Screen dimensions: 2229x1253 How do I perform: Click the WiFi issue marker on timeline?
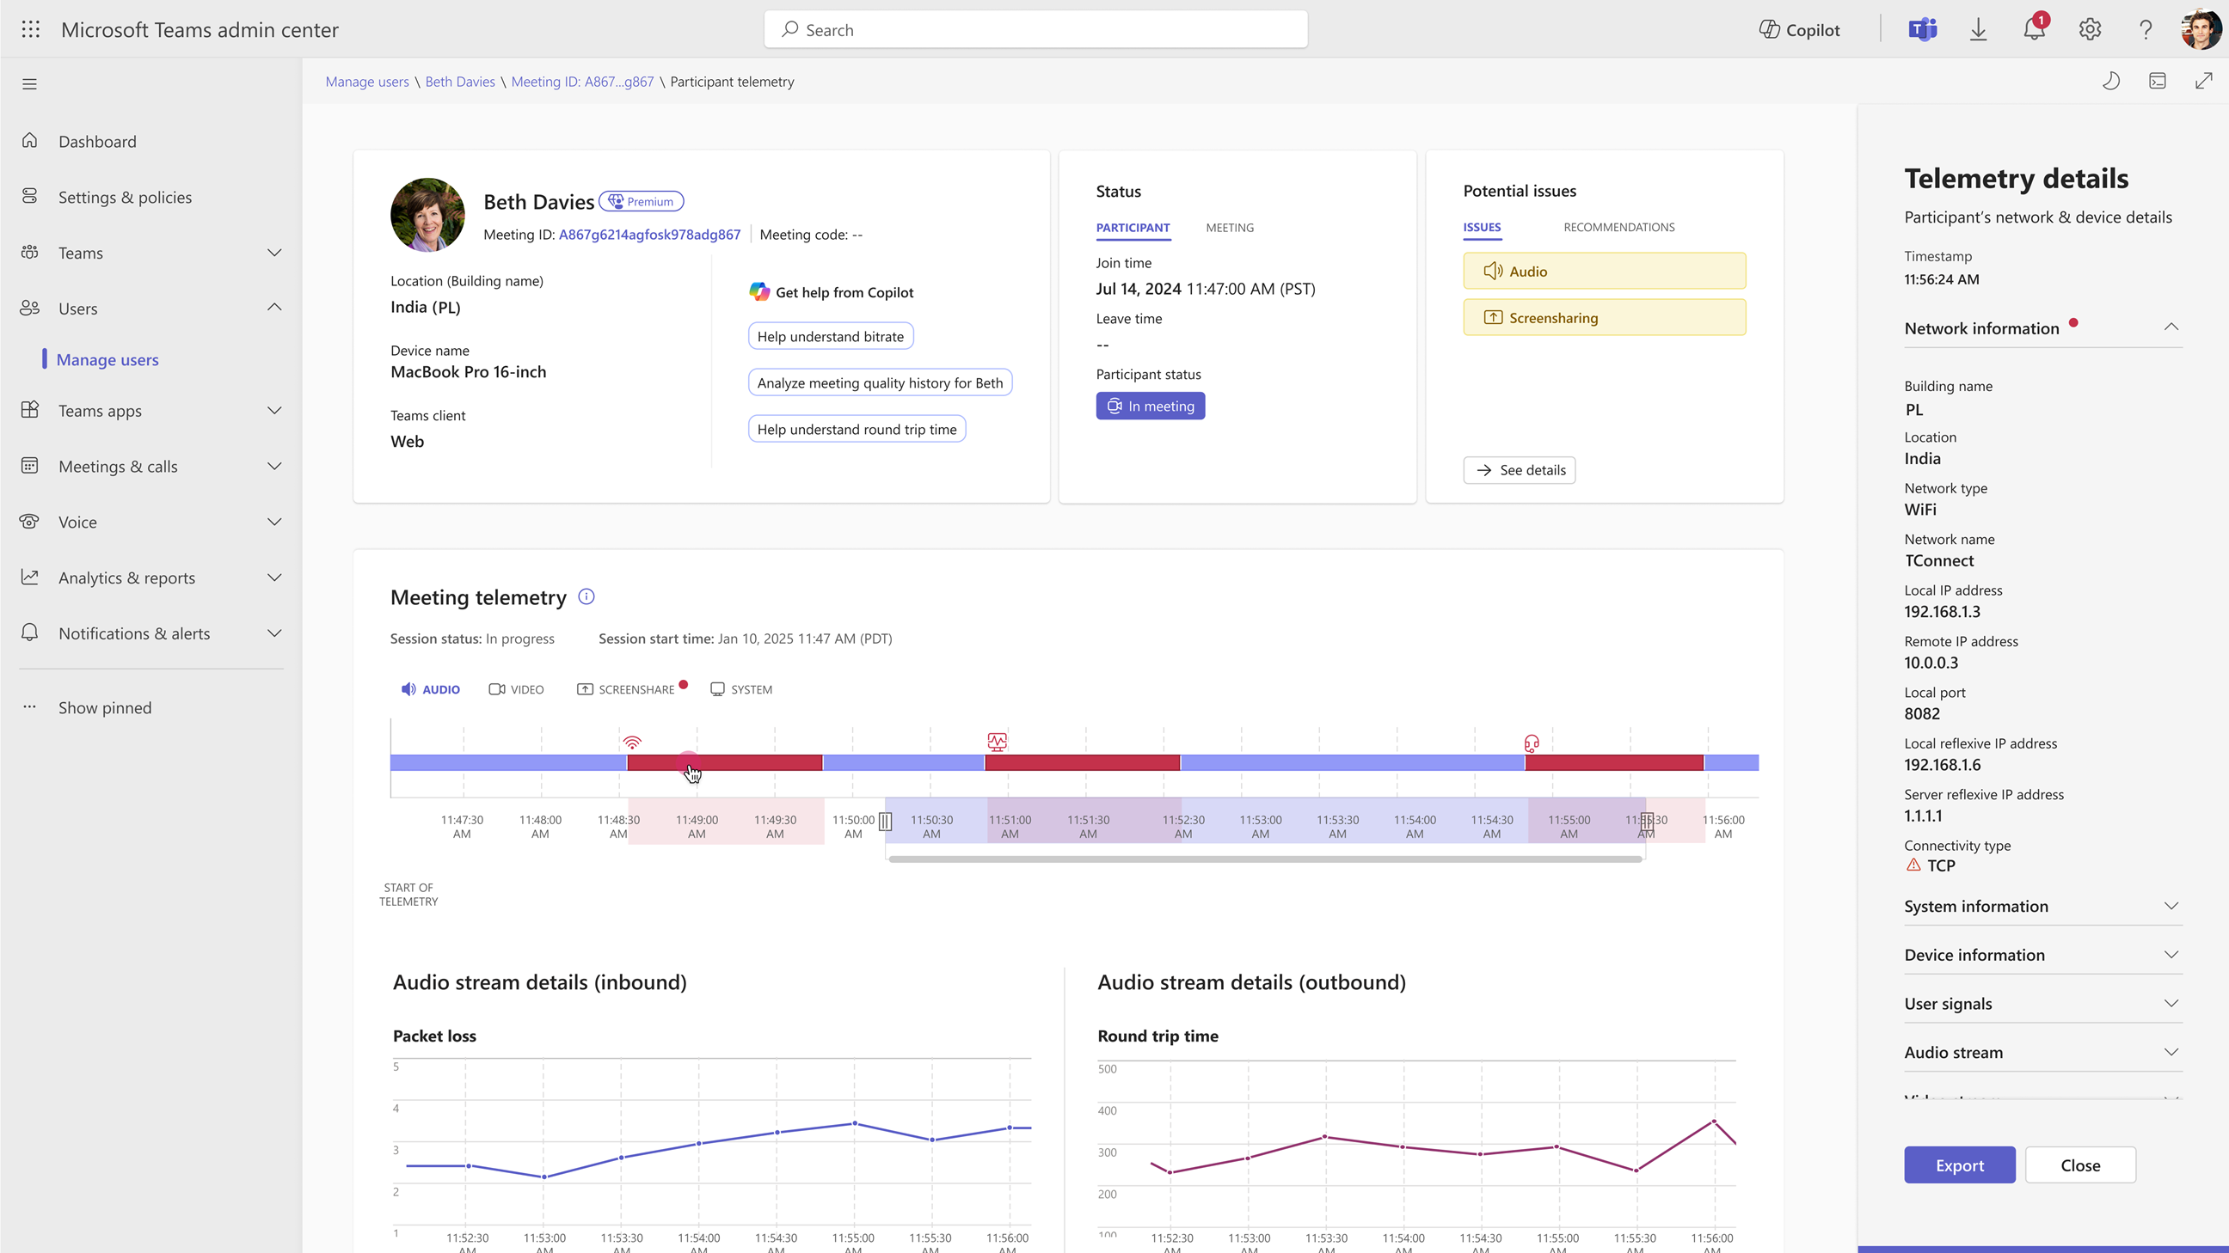(x=633, y=742)
